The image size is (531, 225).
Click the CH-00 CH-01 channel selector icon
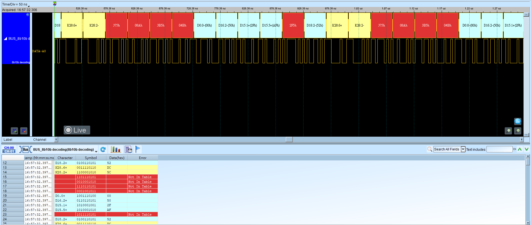pos(9,149)
